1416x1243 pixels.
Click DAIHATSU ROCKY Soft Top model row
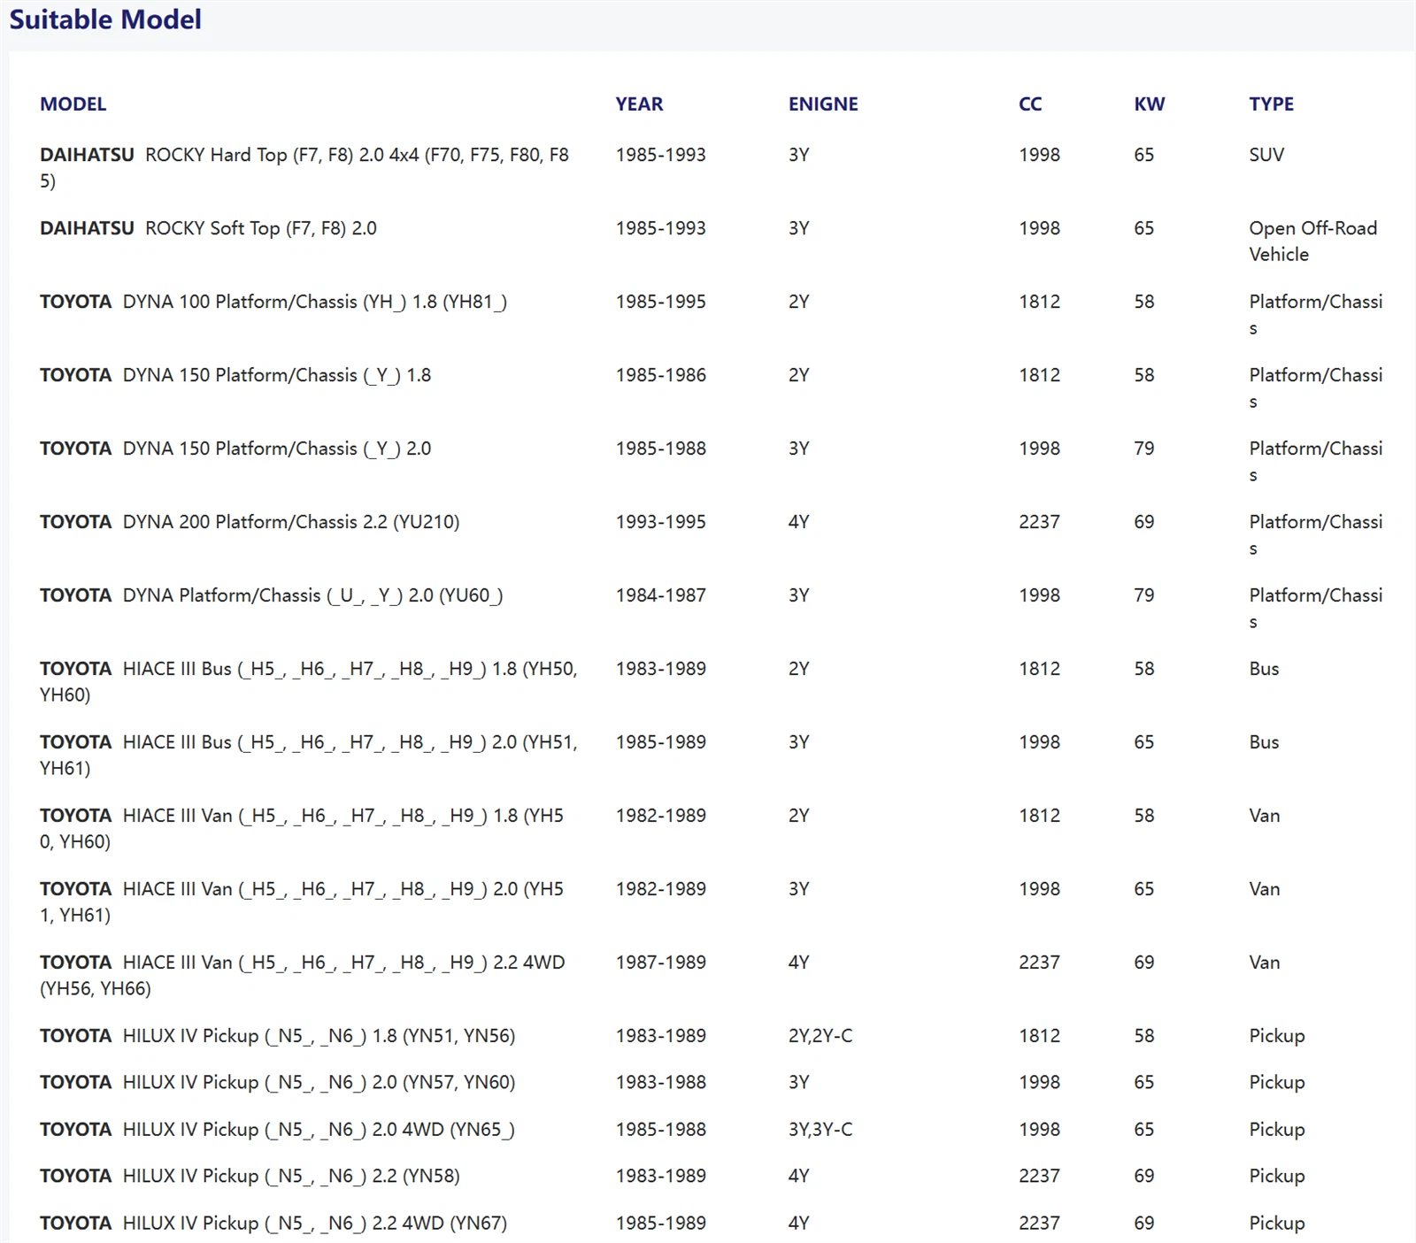pyautogui.click(x=208, y=228)
